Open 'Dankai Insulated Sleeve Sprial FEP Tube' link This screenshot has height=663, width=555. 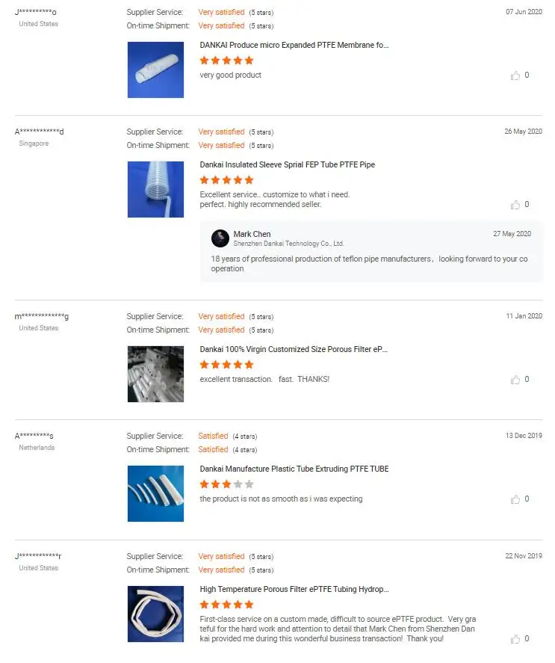(x=288, y=164)
